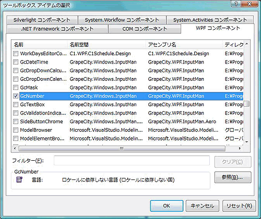Image resolution: width=261 pixels, height=219 pixels.
Task: Select the GcDateTime row name
Action: tap(34, 62)
